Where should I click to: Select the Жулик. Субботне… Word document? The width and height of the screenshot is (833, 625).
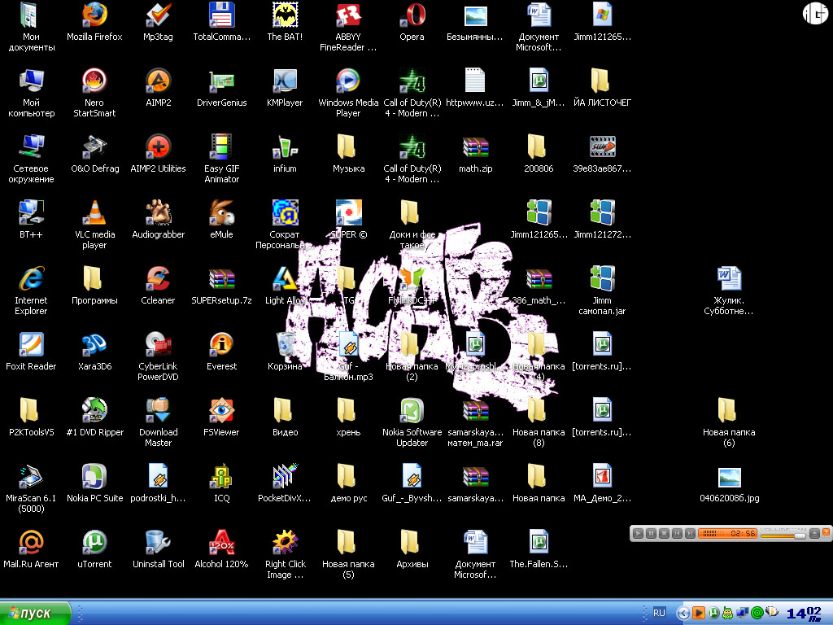coord(729,291)
